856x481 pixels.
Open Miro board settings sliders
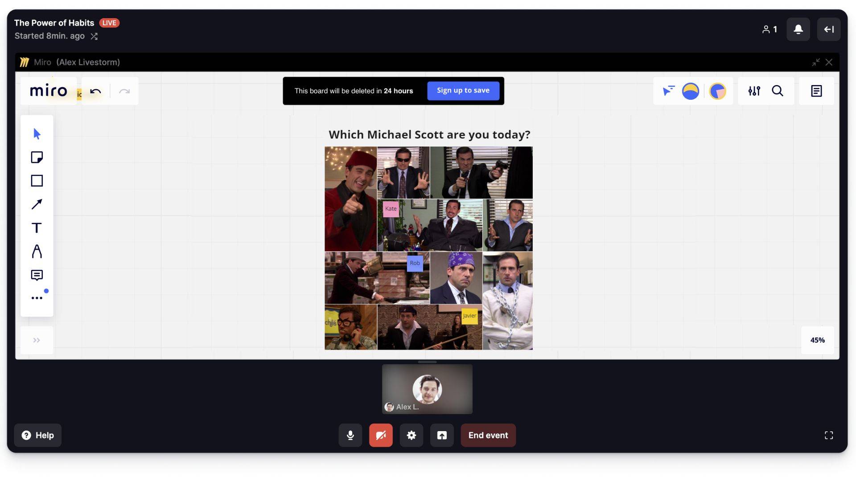coord(754,91)
